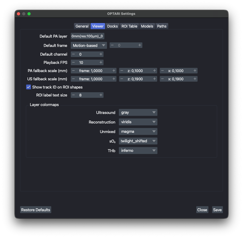Decrease US fallback x scale
Viewport: 243px width, 238px height.
pyautogui.click(x=162, y=79)
